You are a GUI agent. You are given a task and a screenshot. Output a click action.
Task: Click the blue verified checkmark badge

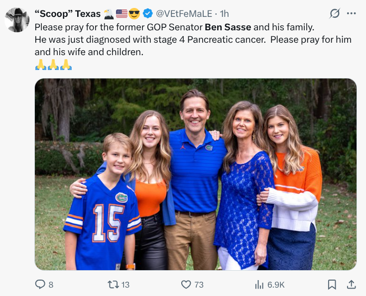[x=148, y=14]
